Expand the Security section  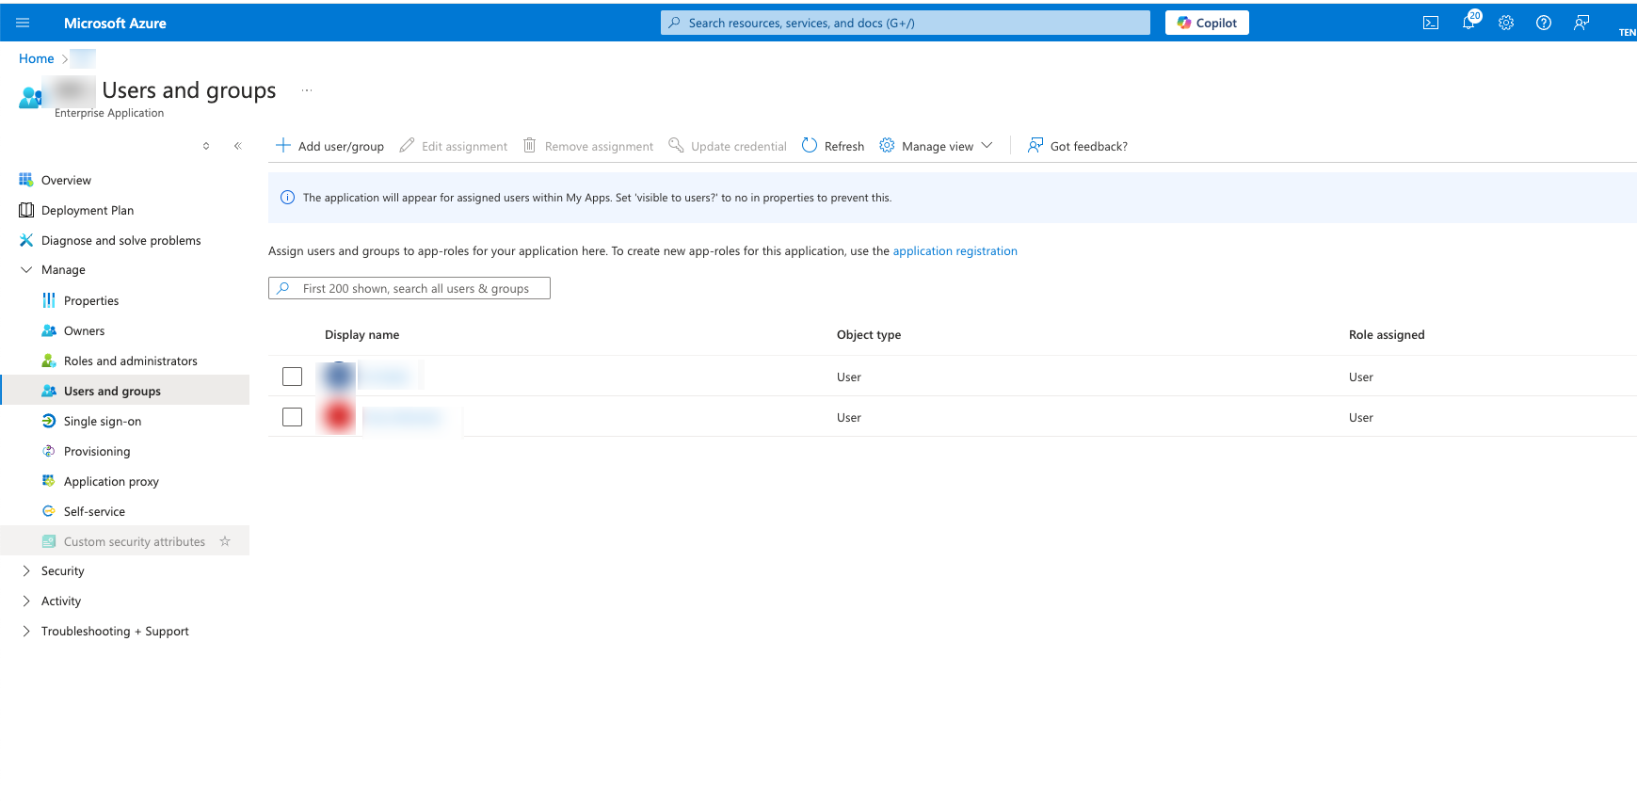(x=26, y=571)
